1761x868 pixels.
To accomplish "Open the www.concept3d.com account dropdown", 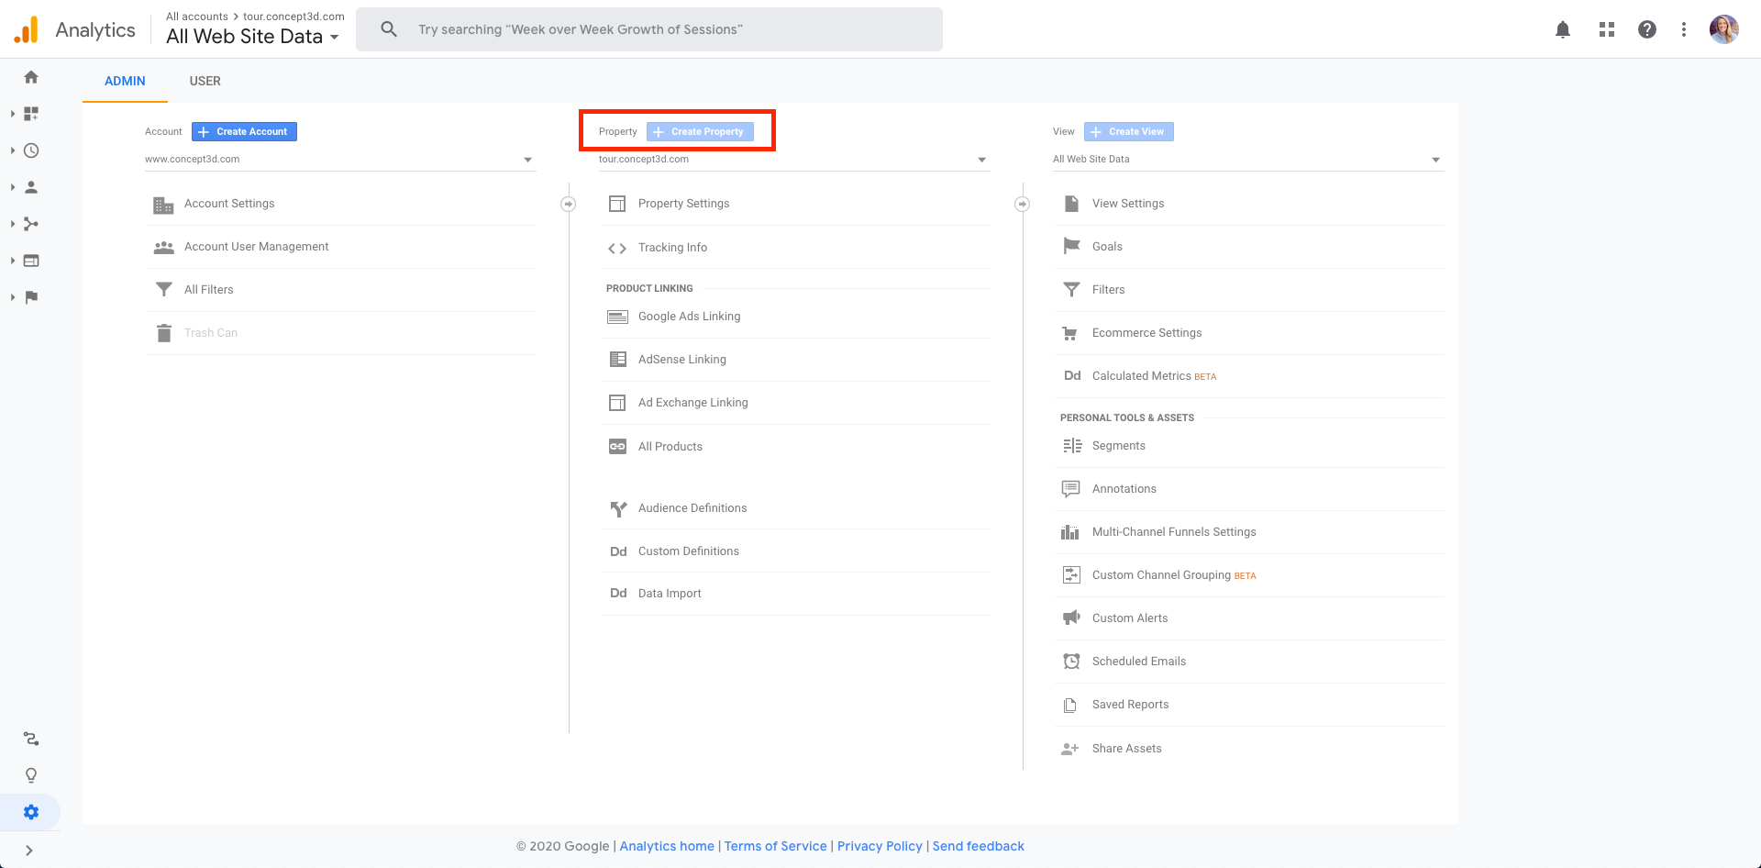I will click(340, 160).
